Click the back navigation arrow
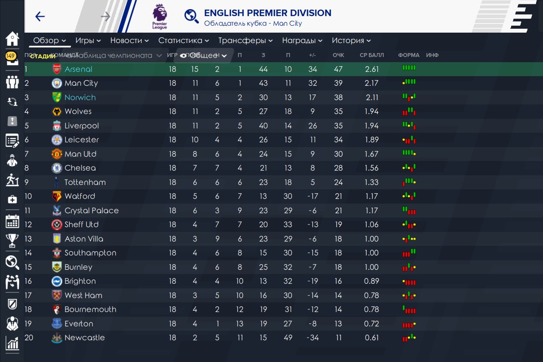 [40, 17]
